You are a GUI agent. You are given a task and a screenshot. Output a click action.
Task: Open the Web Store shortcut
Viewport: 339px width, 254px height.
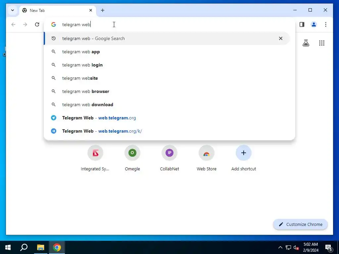(207, 158)
